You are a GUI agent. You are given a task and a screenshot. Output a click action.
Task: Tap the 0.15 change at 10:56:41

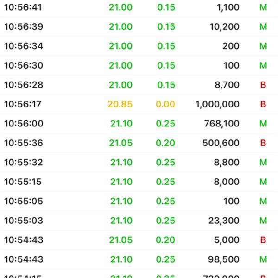(x=166, y=7)
